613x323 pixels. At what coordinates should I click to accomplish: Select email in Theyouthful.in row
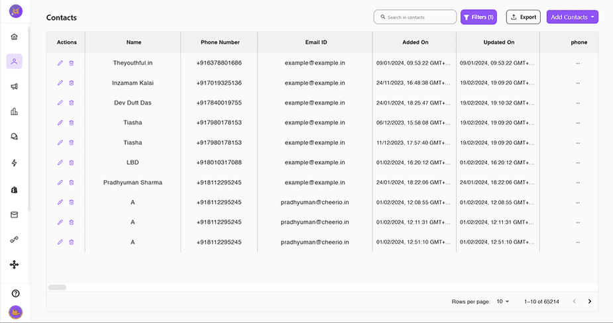tap(315, 63)
